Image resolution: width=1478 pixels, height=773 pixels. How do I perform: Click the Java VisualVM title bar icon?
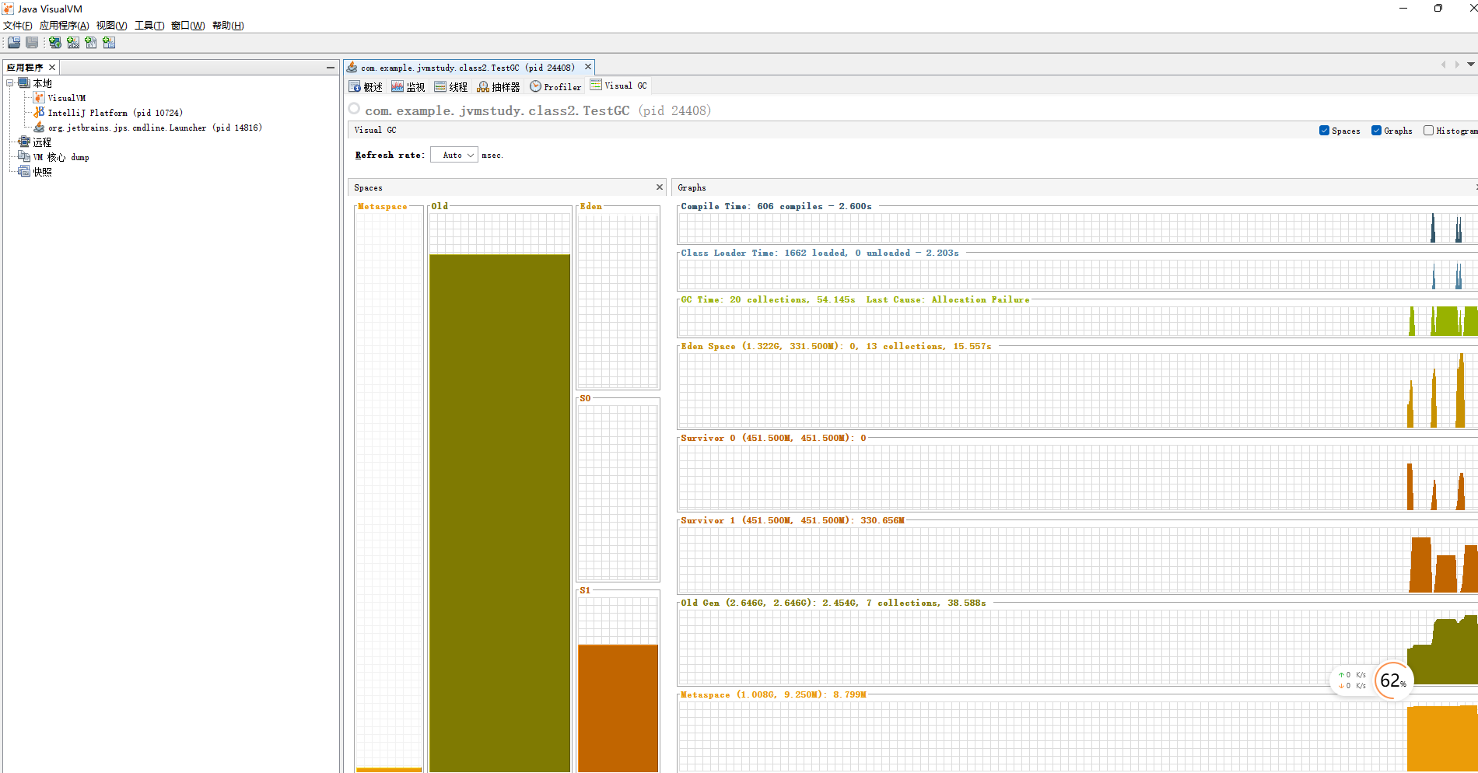8,9
